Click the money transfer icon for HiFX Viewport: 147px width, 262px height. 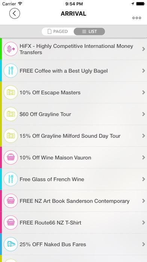[10, 49]
